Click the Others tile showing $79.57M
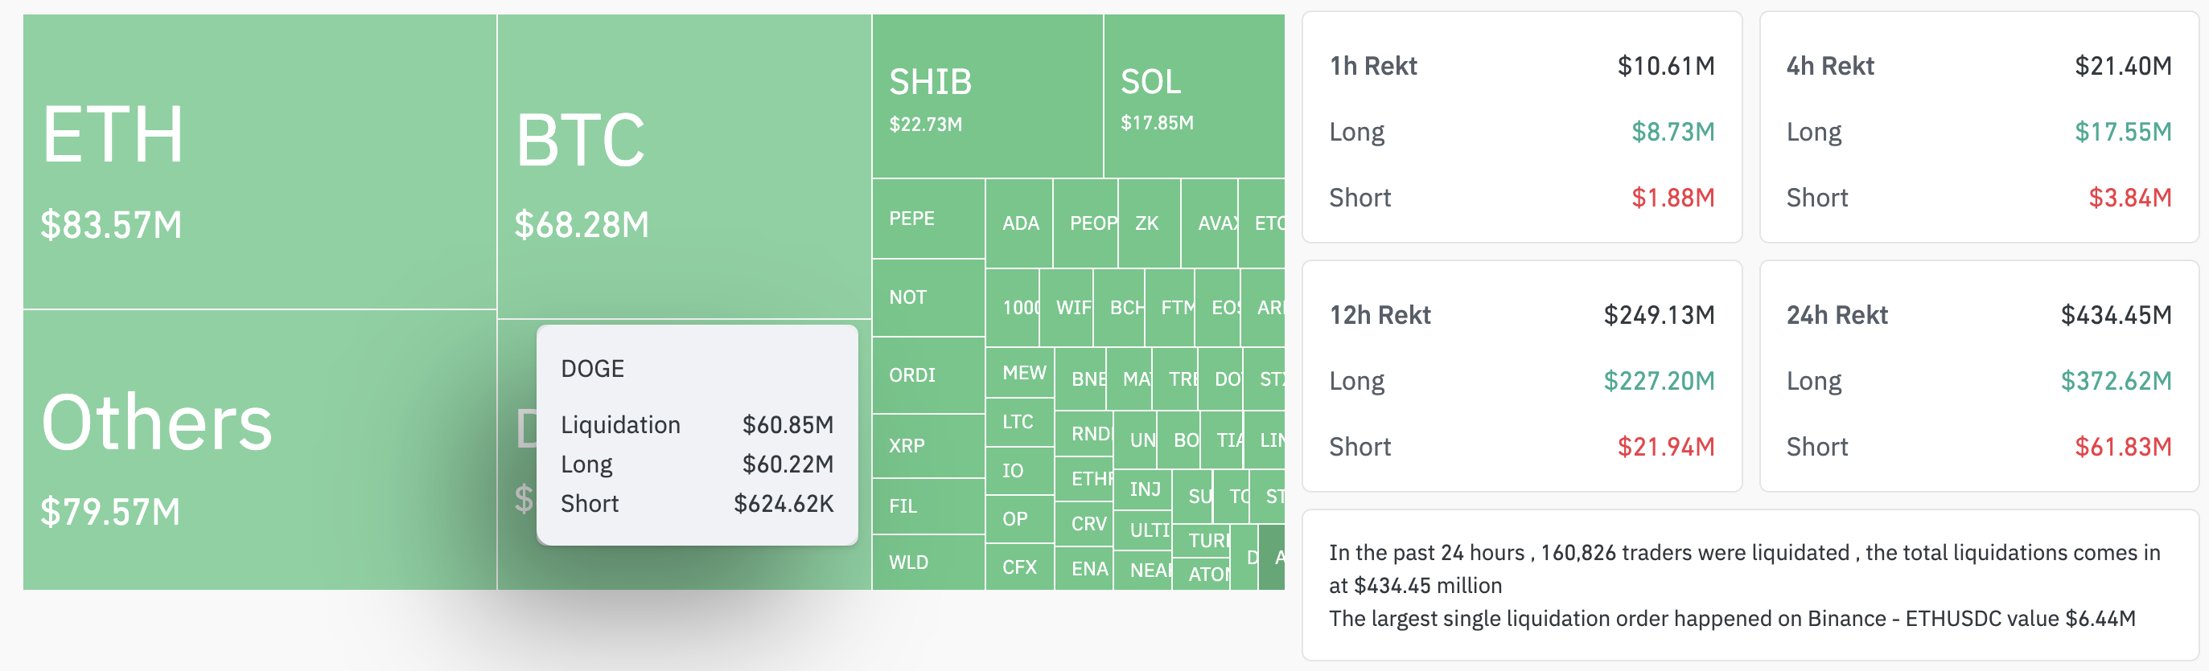The width and height of the screenshot is (2209, 671). tap(259, 449)
